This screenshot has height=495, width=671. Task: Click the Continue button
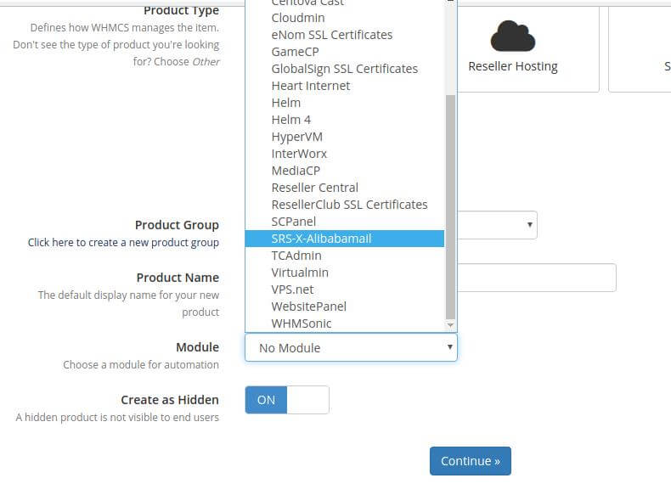471,461
